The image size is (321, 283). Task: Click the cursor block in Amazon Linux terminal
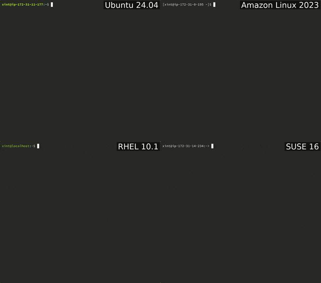tap(215, 4)
